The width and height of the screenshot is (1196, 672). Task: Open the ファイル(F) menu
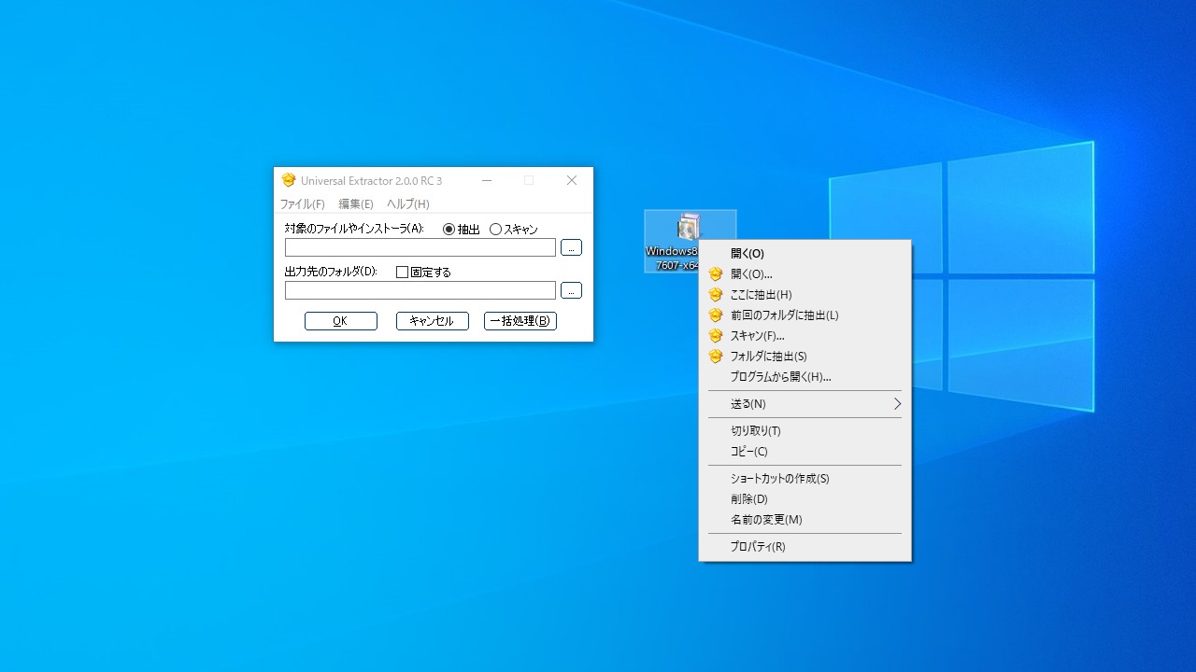[303, 204]
